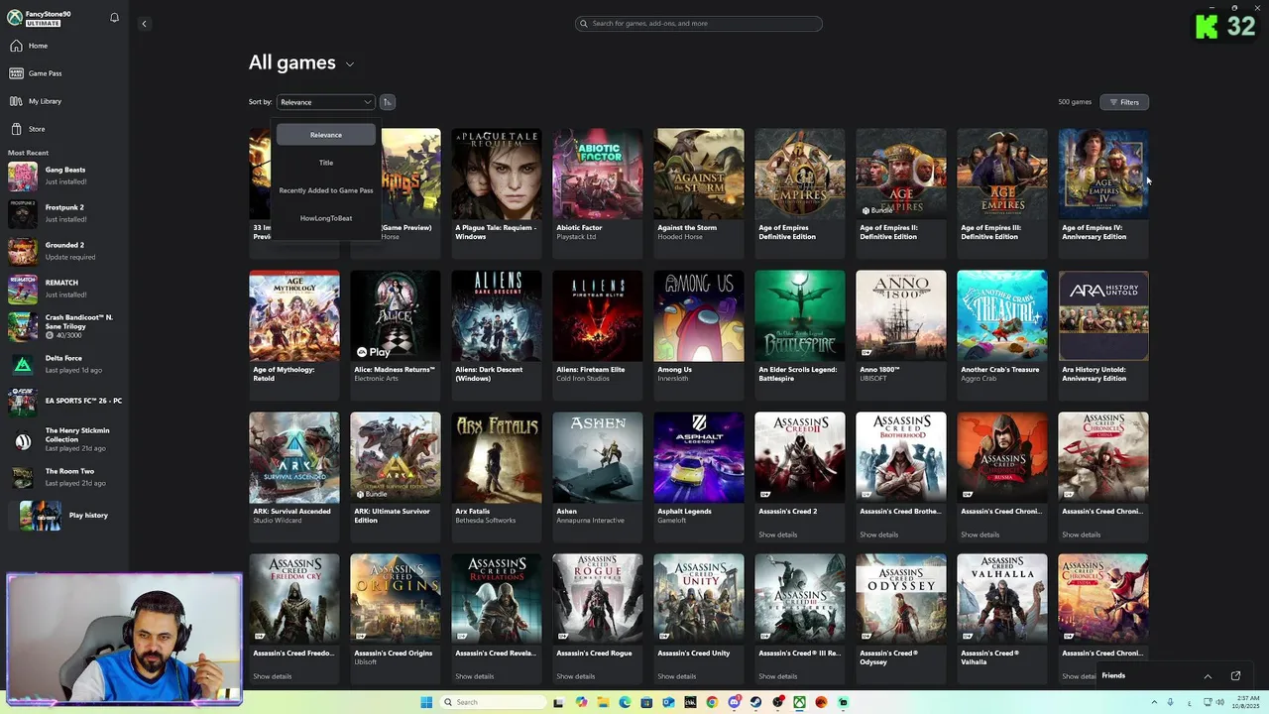
Task: Open Discord from the taskbar
Action: (x=734, y=702)
